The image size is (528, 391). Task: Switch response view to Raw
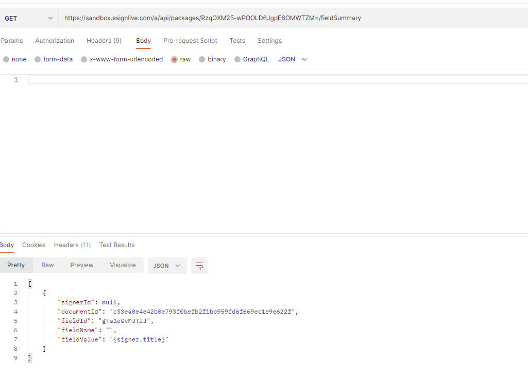click(x=47, y=265)
